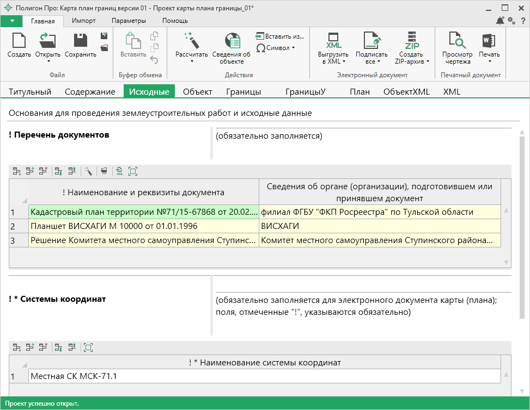Expand the Символ dropdown

click(x=276, y=48)
